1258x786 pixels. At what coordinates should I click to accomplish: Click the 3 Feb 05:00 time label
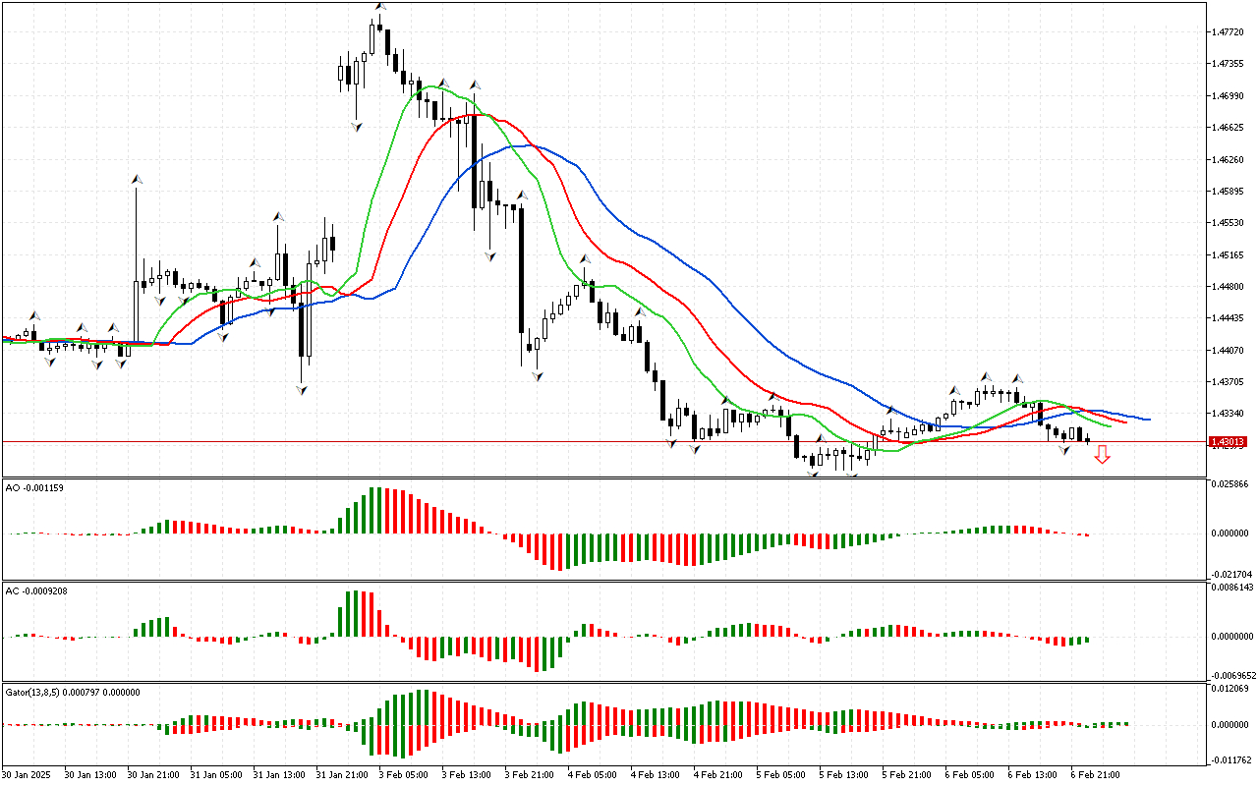(x=404, y=775)
